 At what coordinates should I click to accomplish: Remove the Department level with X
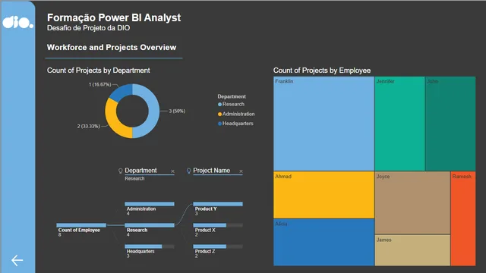point(172,171)
